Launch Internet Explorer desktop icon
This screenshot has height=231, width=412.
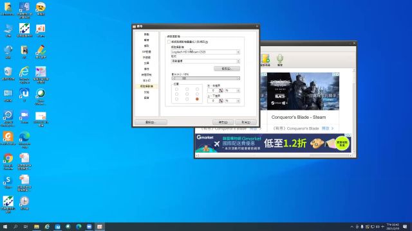pos(24,75)
